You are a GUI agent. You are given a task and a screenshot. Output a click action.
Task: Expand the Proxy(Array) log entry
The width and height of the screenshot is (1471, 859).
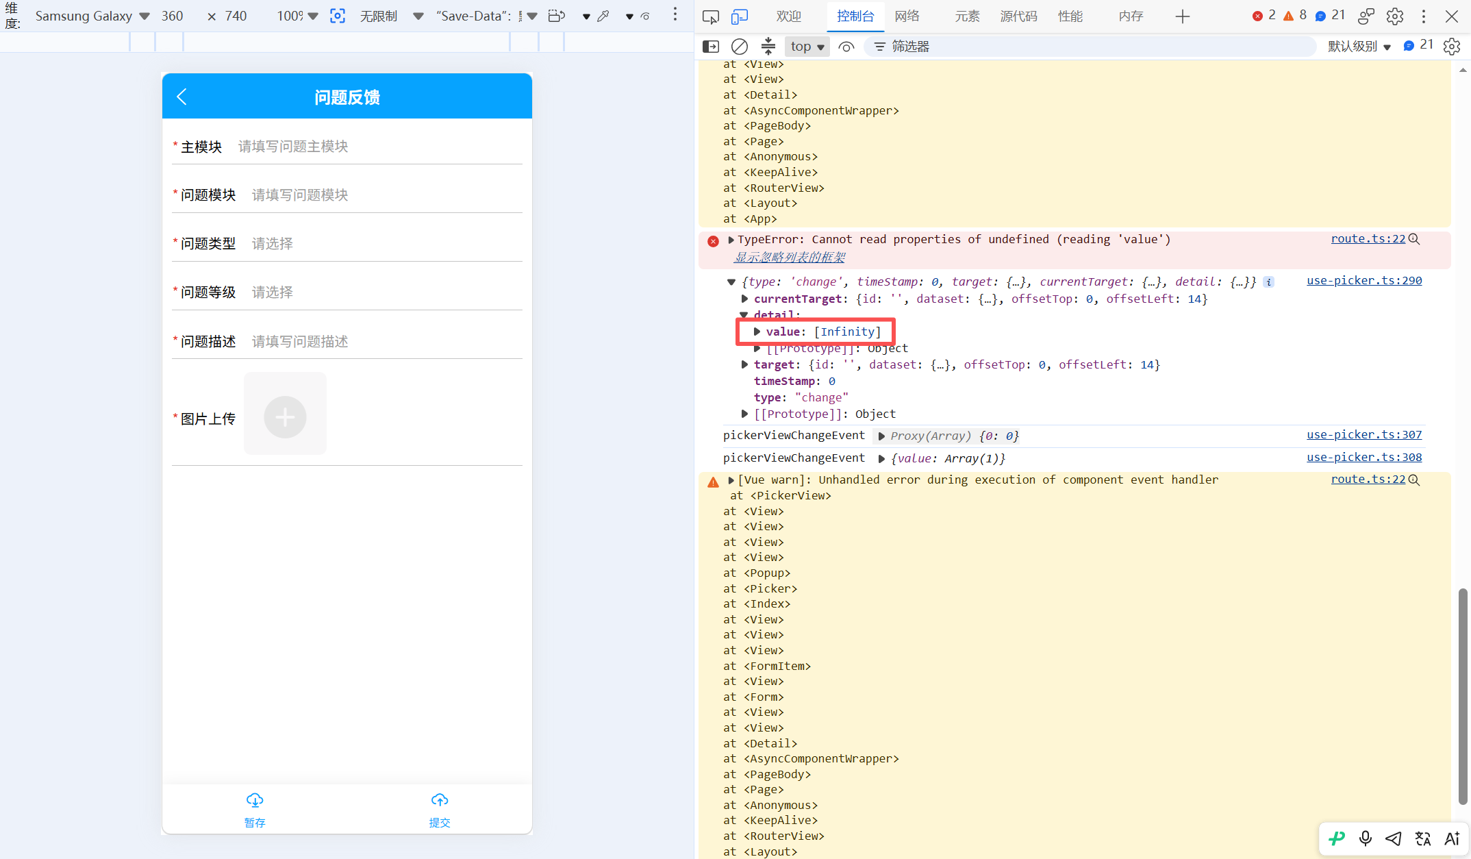[881, 436]
